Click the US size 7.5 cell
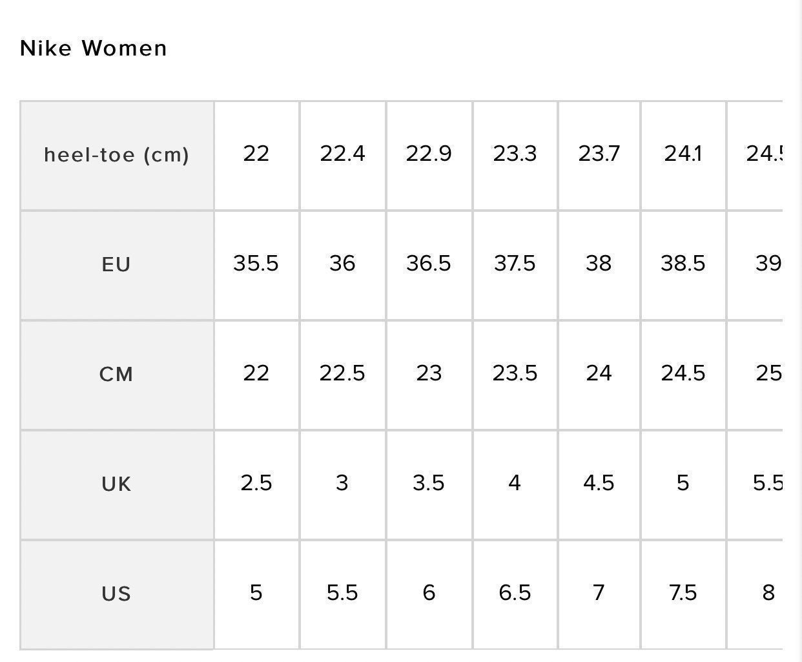The image size is (802, 662). tap(683, 595)
